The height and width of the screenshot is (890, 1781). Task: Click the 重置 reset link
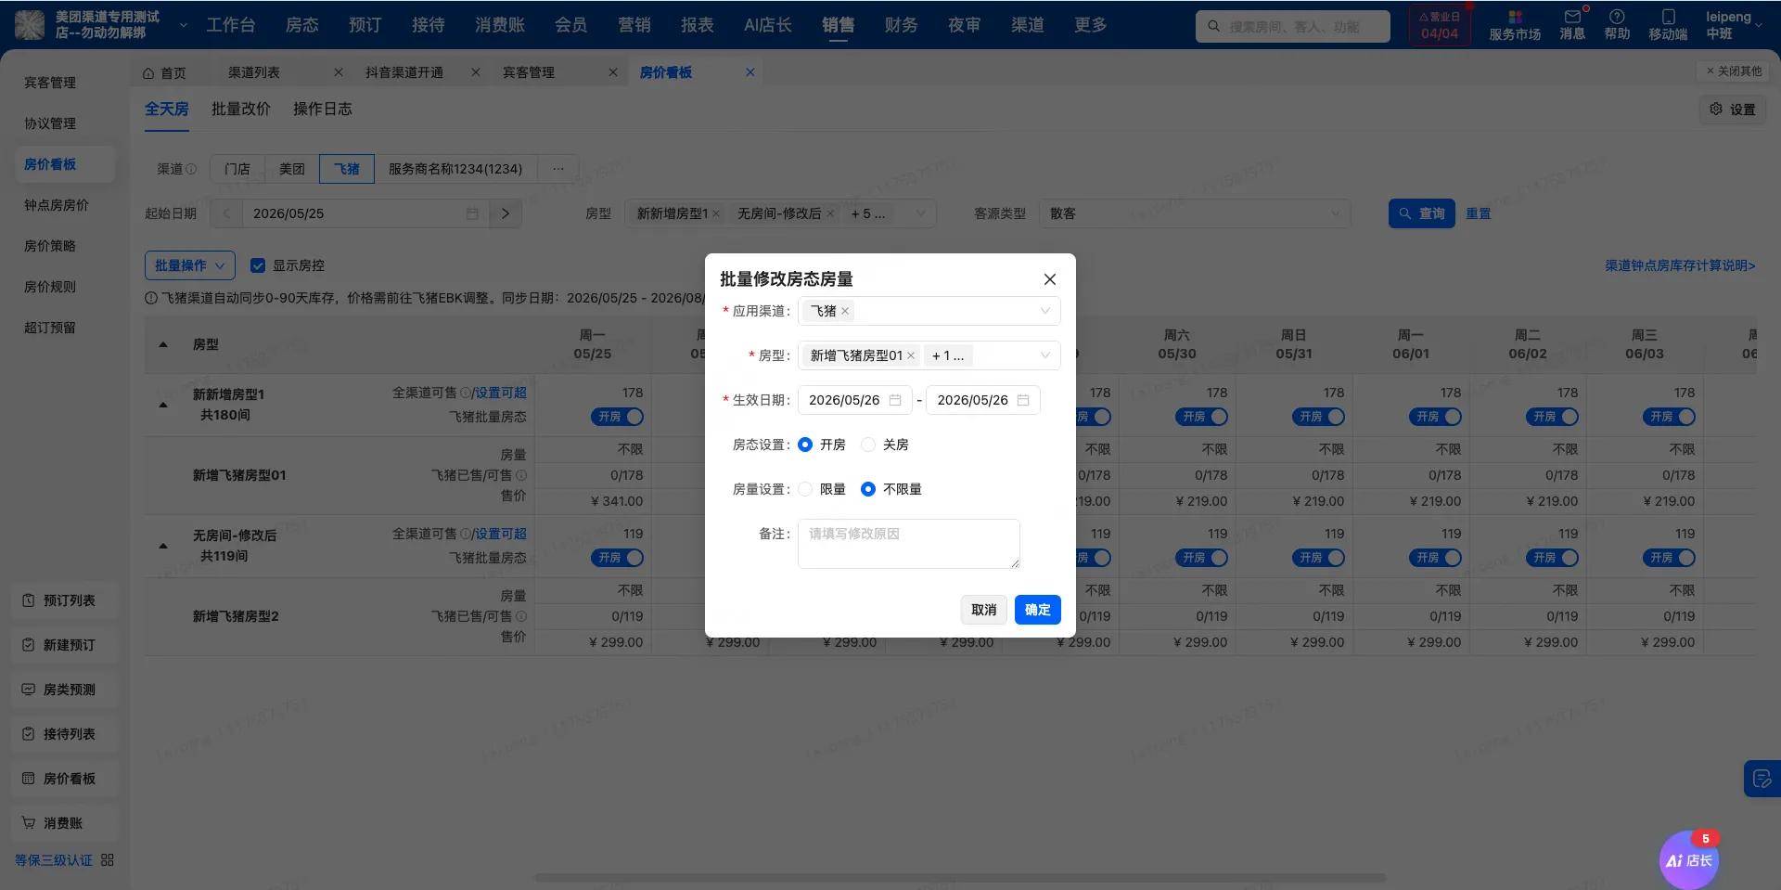click(1479, 213)
